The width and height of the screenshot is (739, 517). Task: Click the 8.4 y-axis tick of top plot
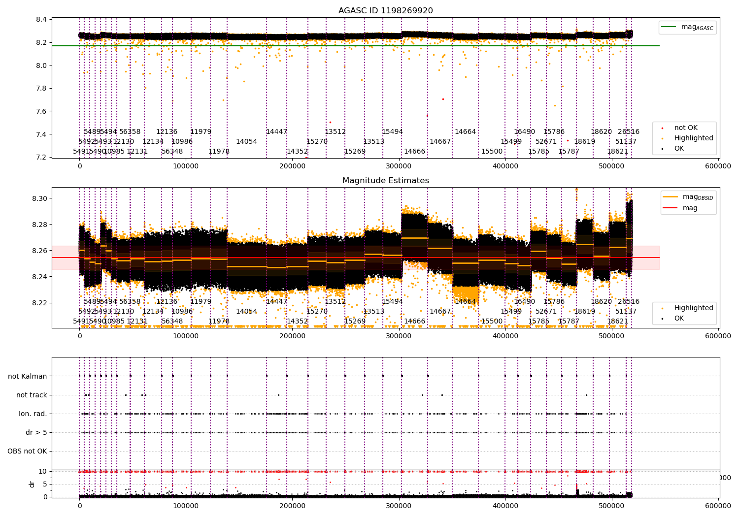click(x=42, y=20)
